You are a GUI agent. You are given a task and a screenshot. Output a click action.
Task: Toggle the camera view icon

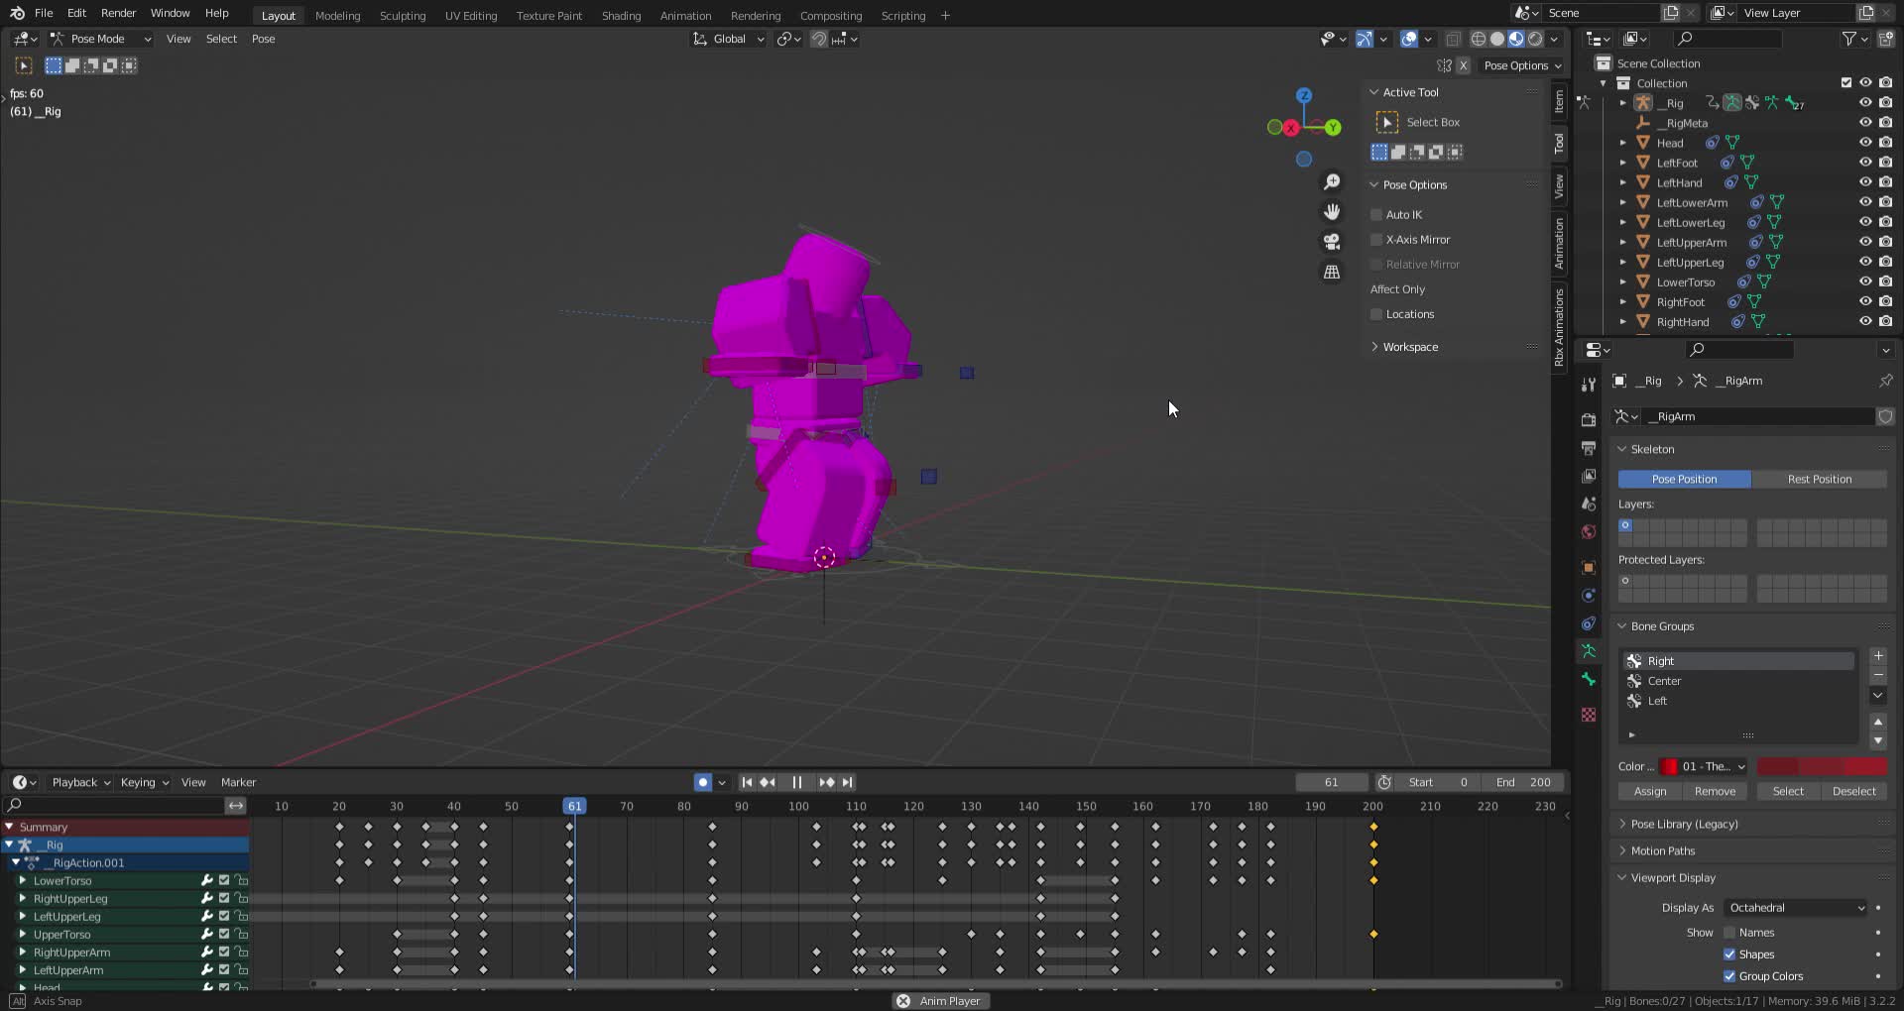tap(1332, 242)
